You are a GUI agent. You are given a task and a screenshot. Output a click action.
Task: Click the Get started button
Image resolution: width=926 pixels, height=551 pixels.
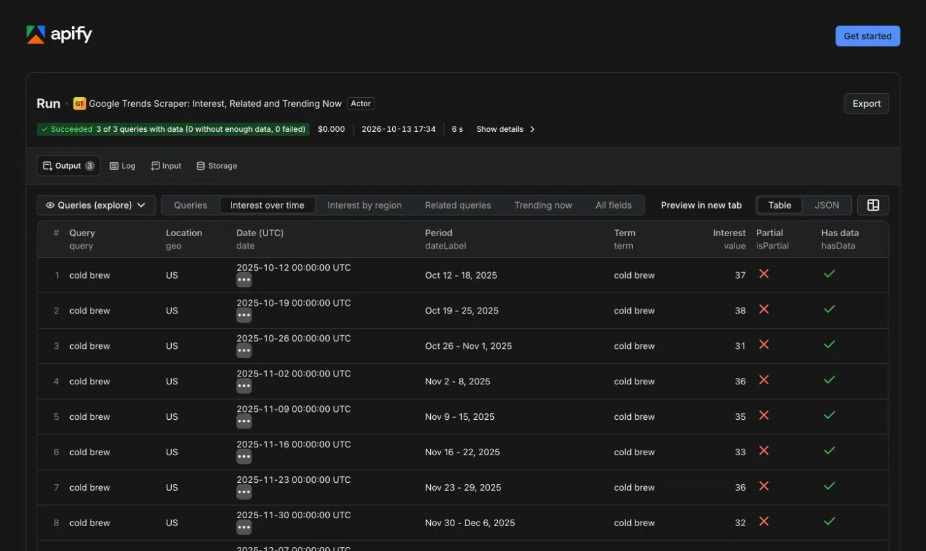tap(868, 36)
